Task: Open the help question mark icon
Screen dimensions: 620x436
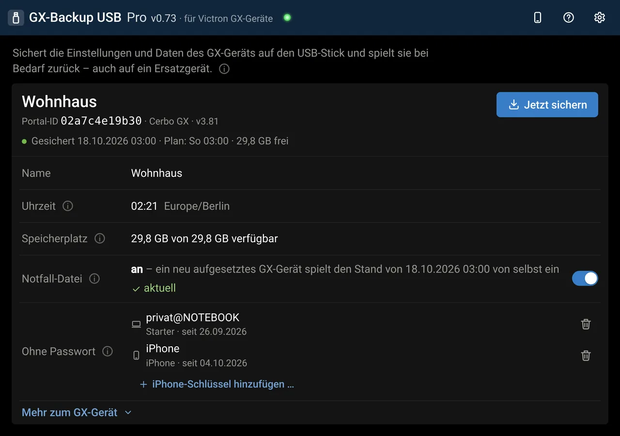Action: pyautogui.click(x=569, y=18)
